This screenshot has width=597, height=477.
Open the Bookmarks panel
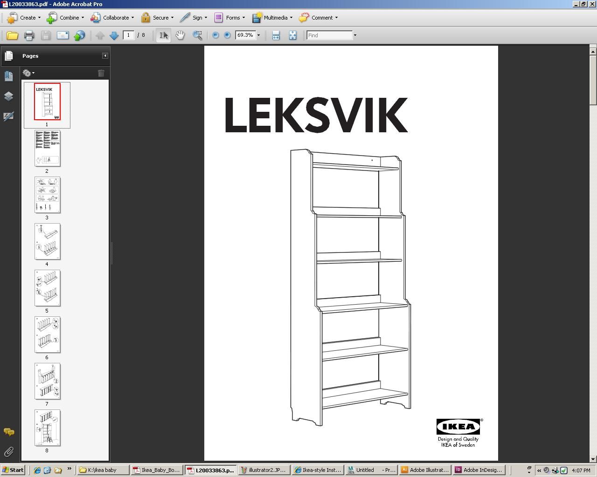click(x=9, y=75)
